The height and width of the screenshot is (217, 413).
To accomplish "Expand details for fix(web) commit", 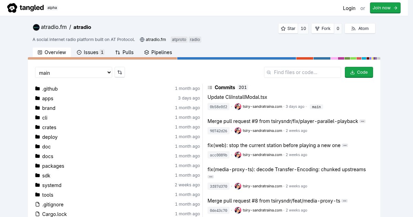I will [345, 145].
